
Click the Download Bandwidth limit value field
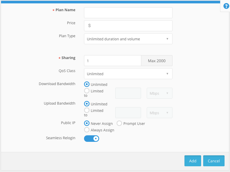tap(128, 93)
